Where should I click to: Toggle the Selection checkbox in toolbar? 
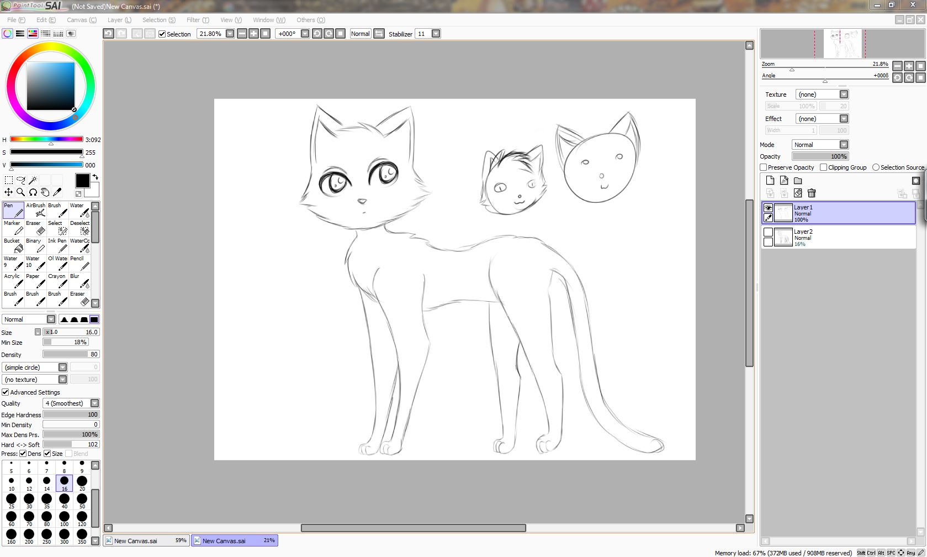162,34
